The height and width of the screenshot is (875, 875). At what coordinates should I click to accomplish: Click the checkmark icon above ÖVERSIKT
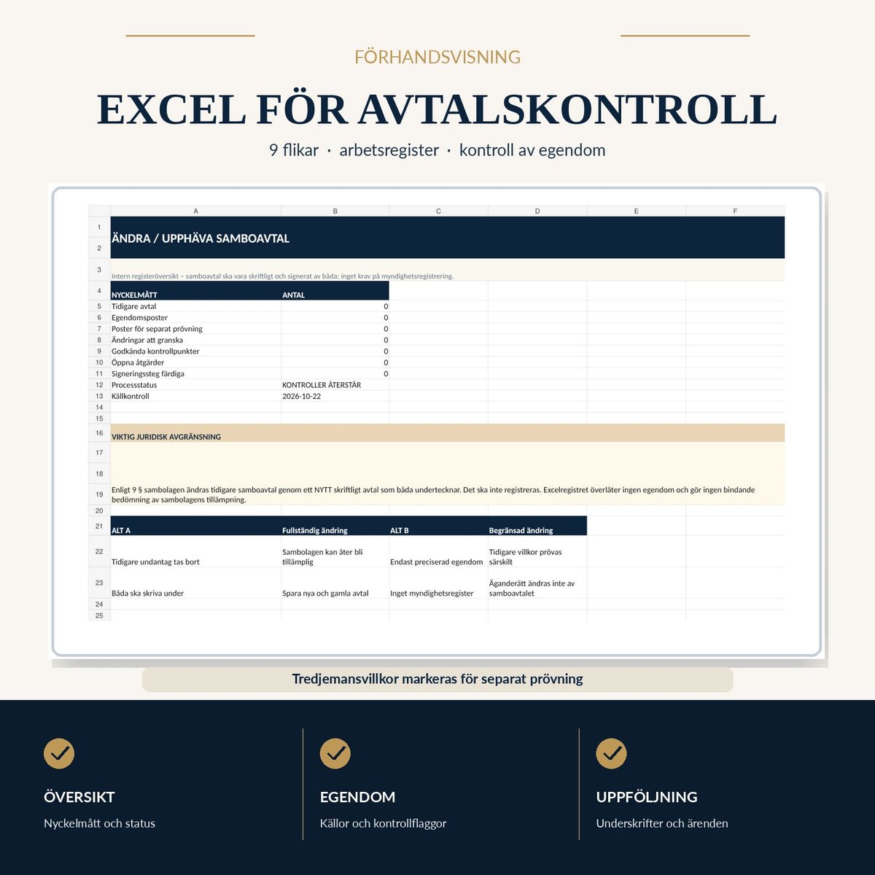(x=59, y=753)
